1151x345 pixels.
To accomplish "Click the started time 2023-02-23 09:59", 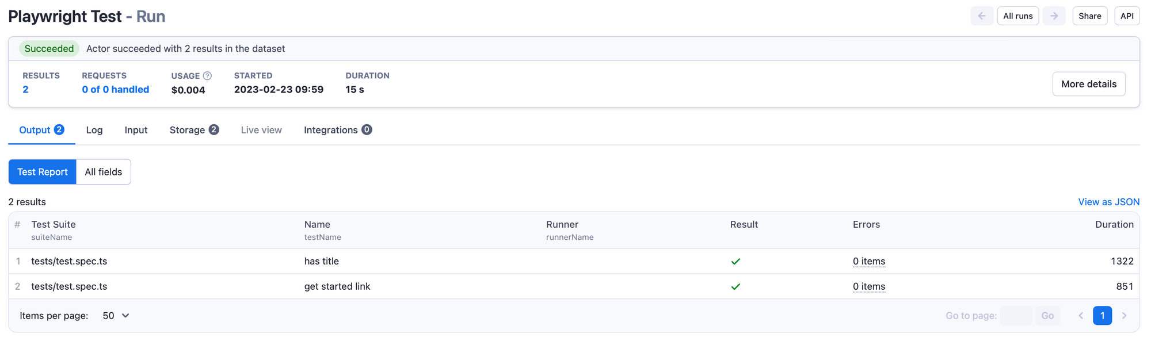I will [279, 90].
